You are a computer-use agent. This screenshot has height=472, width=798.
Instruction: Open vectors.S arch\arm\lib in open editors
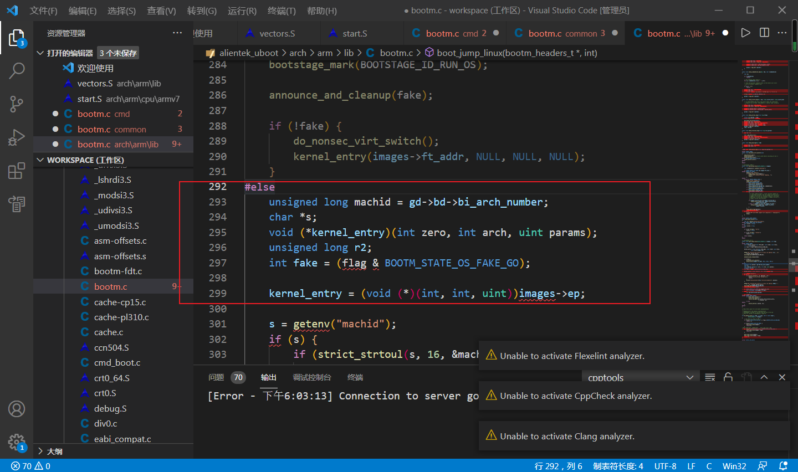[x=114, y=84]
